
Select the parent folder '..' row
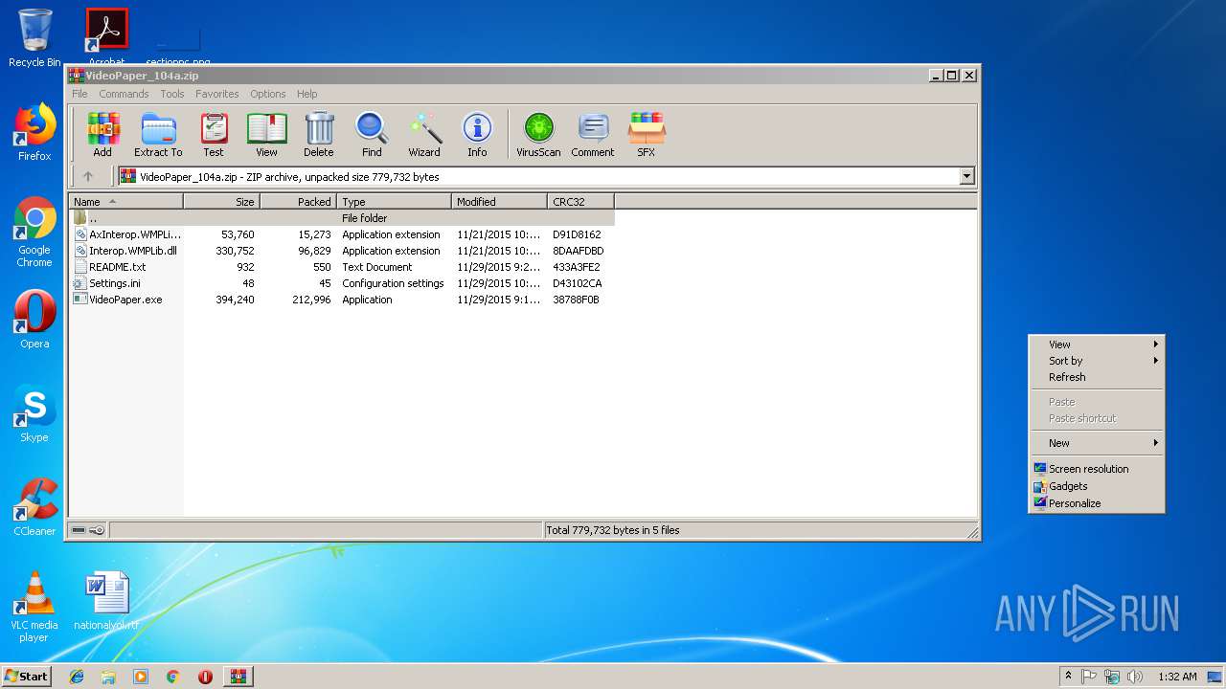click(342, 218)
